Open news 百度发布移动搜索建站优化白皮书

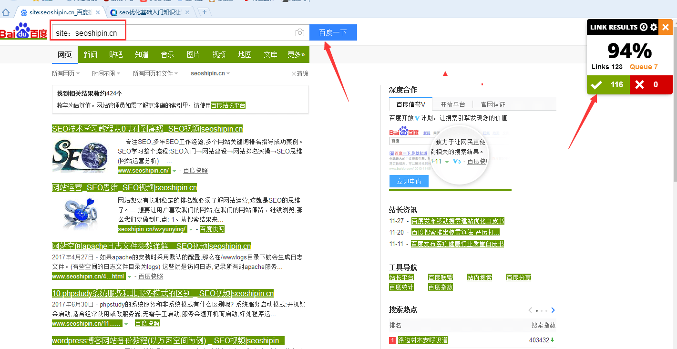coord(458,221)
